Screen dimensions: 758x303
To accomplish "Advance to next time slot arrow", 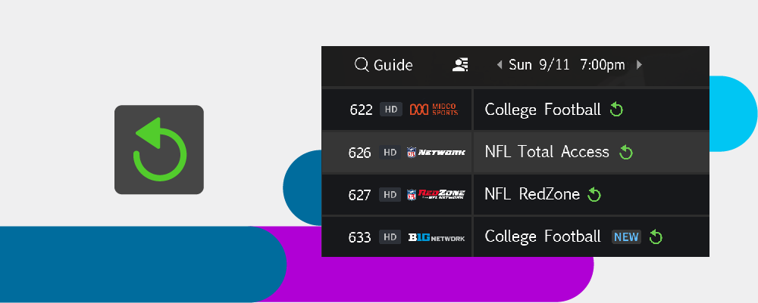I will [639, 65].
